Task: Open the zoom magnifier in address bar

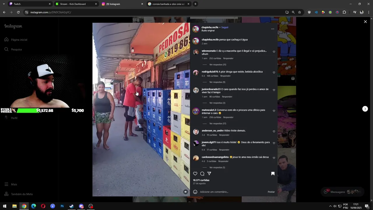Action: [x=293, y=12]
